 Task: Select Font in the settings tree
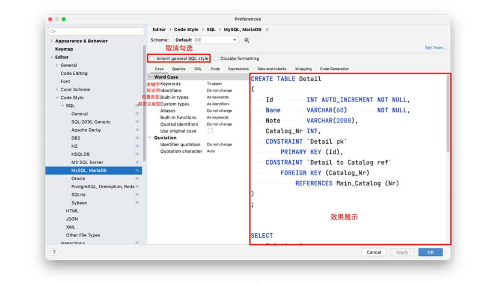[65, 82]
